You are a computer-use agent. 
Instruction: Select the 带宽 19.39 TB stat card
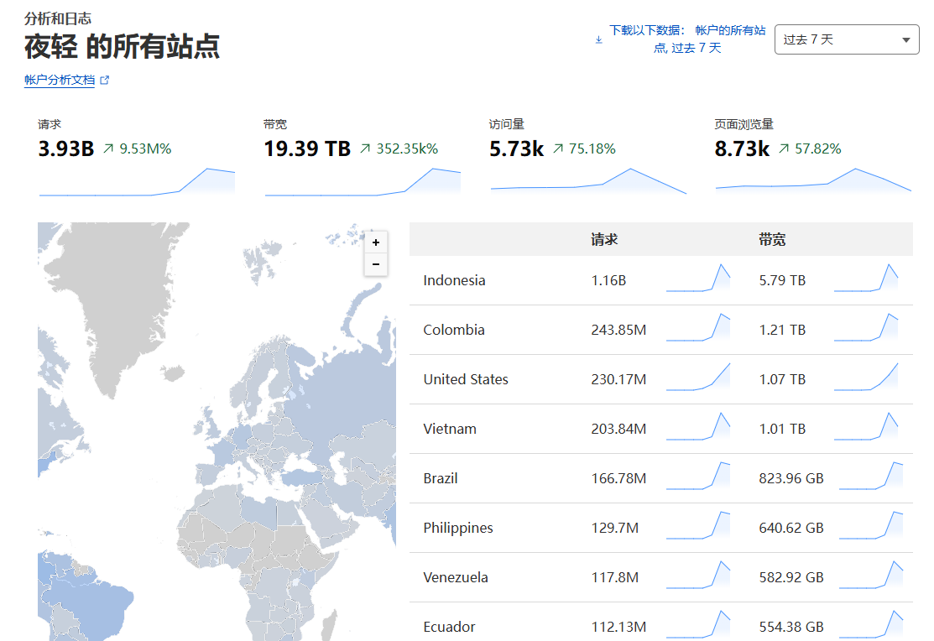coord(362,157)
